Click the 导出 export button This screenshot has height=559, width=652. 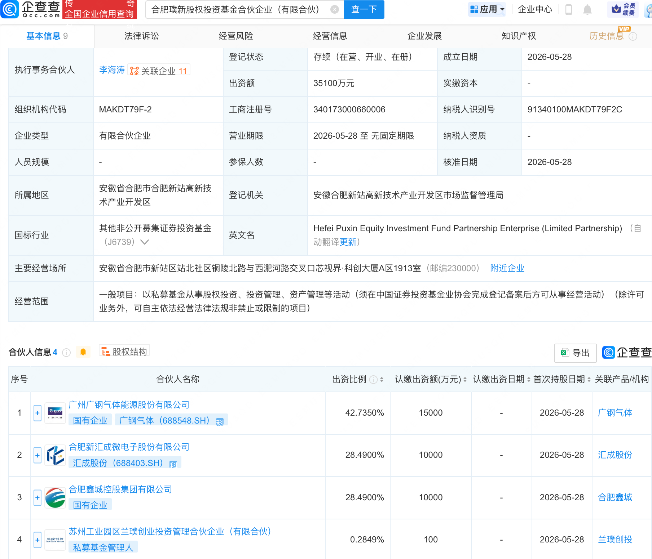575,353
